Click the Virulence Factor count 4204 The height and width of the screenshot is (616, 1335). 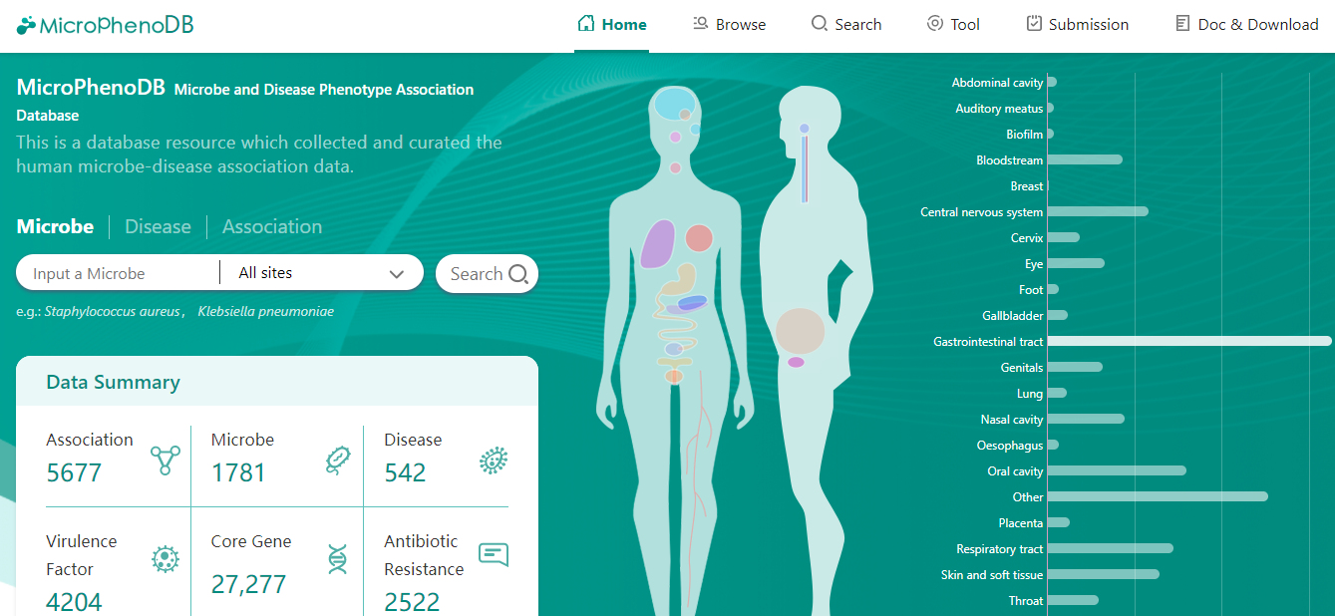tap(74, 602)
